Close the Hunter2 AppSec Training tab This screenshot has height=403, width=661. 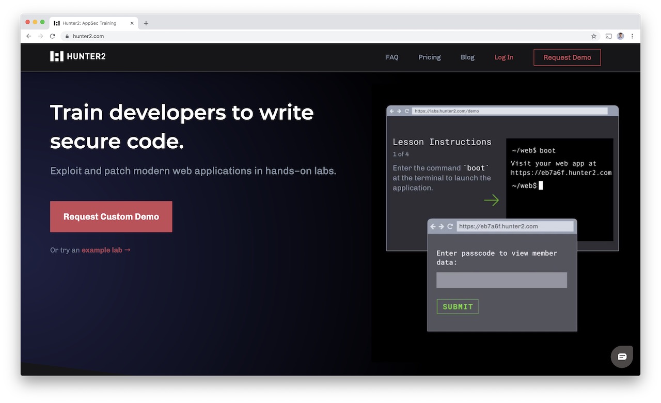pos(132,23)
